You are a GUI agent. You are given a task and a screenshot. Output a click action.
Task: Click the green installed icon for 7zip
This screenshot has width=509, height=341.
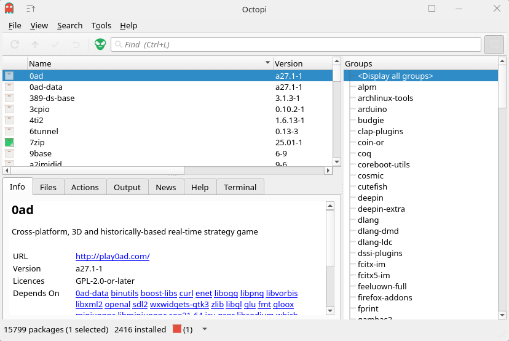click(x=9, y=142)
